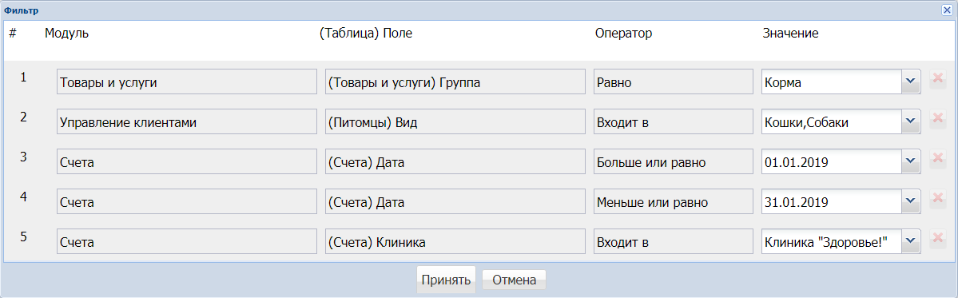This screenshot has width=958, height=298.
Task: Cancel with the Отмена button
Action: click(515, 280)
